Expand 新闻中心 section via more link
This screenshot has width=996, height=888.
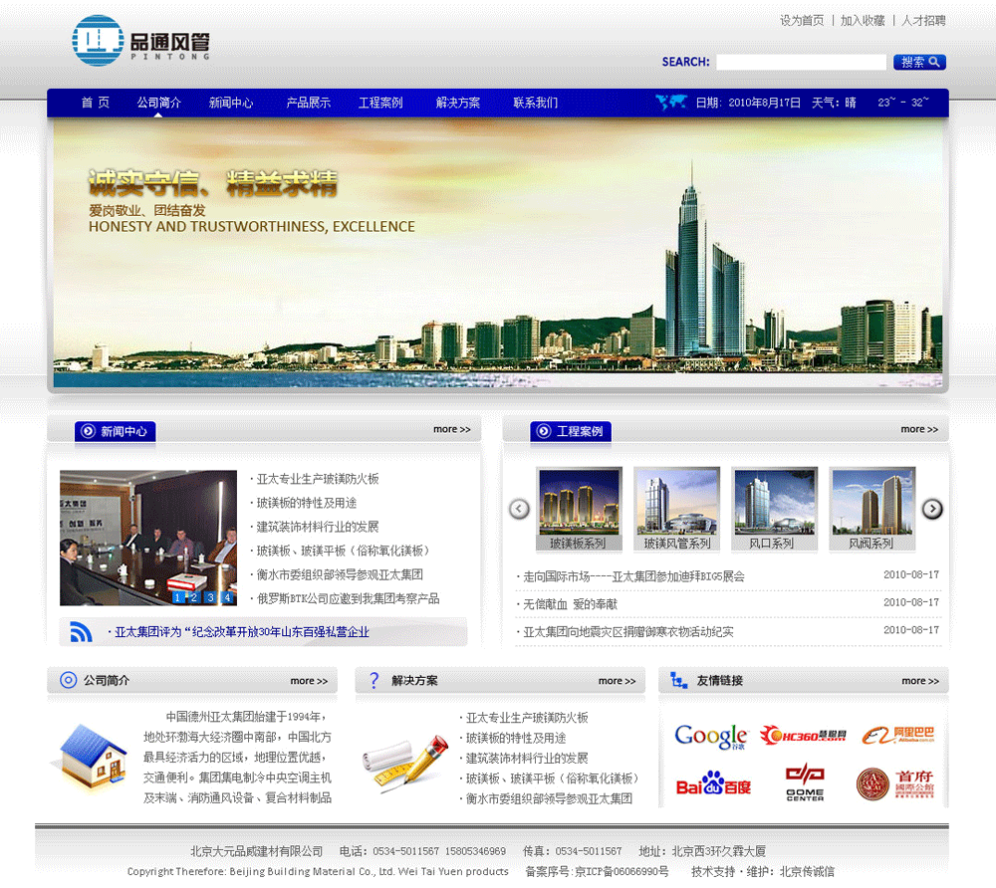[451, 430]
